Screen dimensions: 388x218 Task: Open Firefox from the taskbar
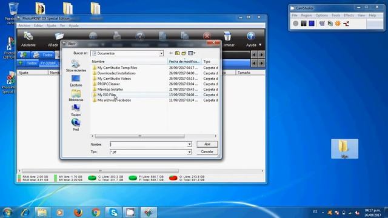point(78,213)
